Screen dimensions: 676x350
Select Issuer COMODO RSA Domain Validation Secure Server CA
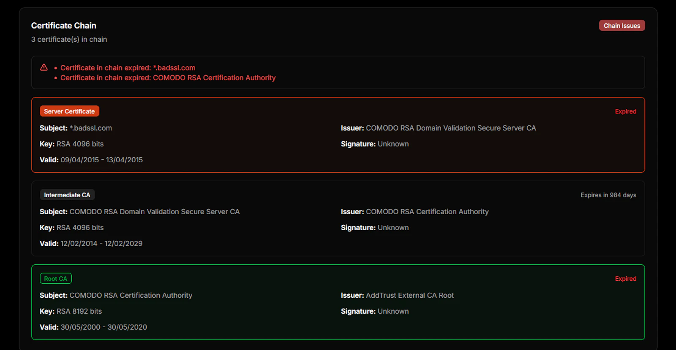click(439, 128)
